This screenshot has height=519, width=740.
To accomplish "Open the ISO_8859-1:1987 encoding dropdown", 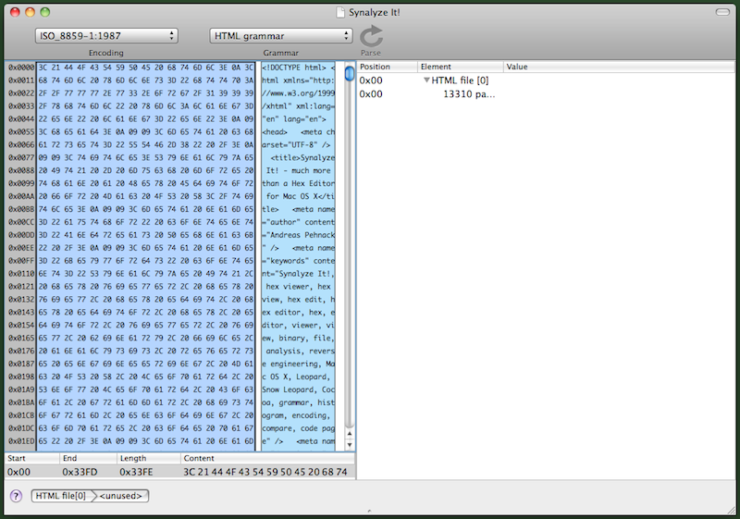I will click(105, 35).
